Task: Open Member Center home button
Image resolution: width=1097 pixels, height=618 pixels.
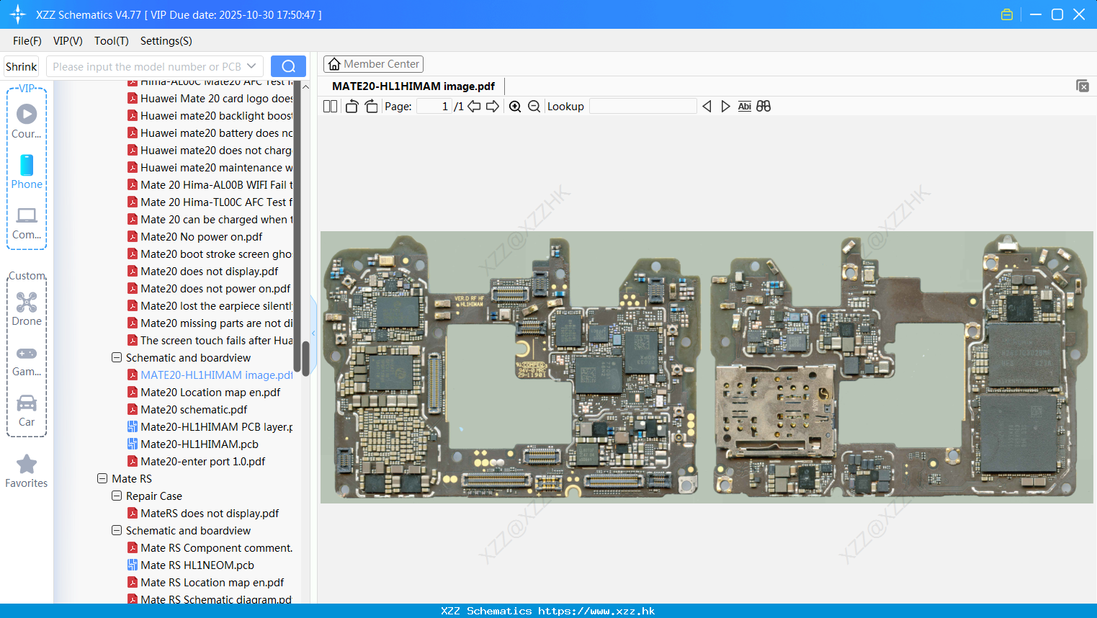Action: pos(373,64)
